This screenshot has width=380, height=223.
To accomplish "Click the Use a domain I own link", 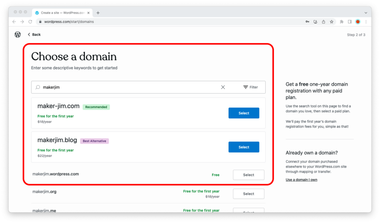I will click(301, 180).
